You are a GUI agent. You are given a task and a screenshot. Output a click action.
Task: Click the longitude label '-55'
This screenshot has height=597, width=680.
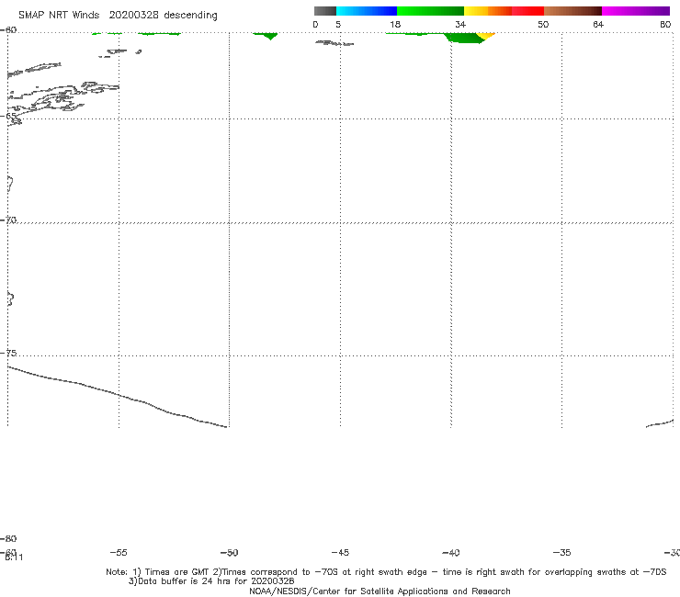(119, 553)
